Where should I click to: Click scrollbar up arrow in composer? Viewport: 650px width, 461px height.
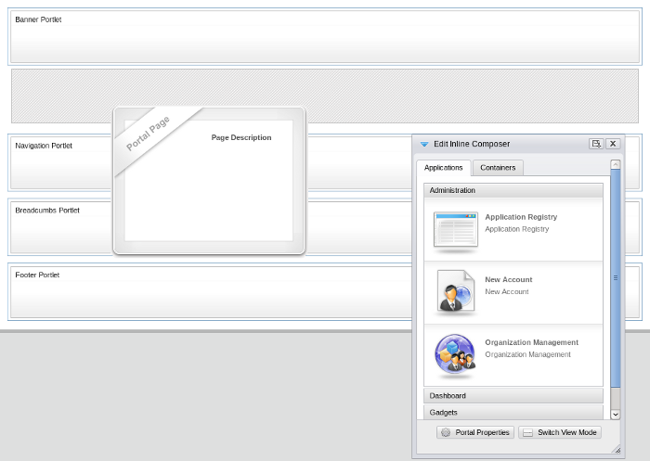pyautogui.click(x=615, y=164)
